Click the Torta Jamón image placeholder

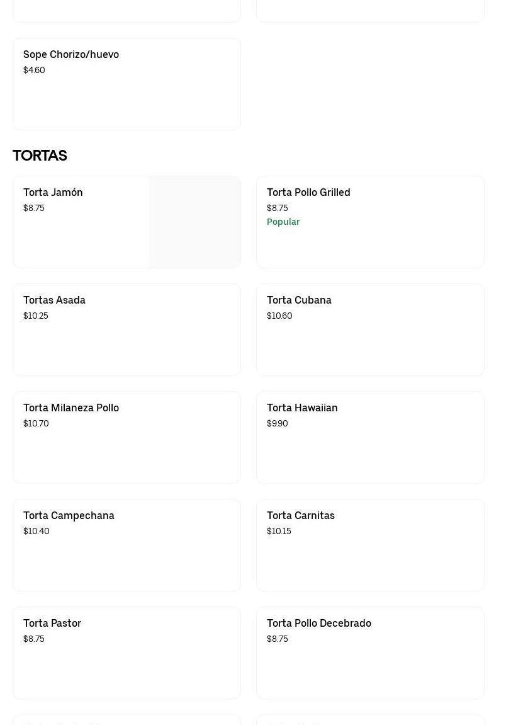[x=194, y=222]
